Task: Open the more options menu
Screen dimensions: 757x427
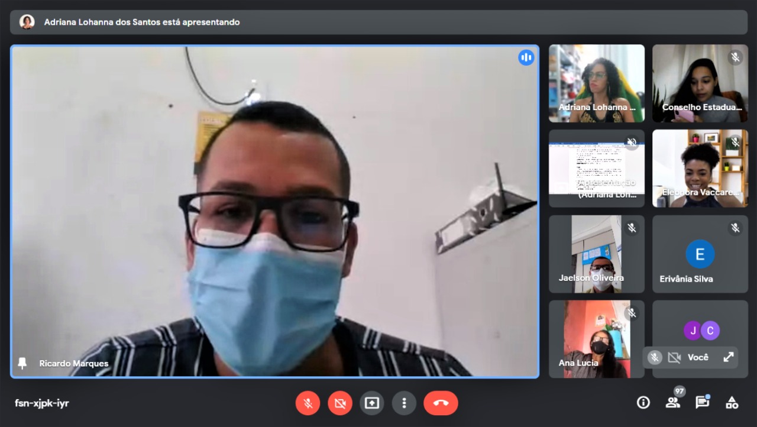Action: click(x=405, y=403)
